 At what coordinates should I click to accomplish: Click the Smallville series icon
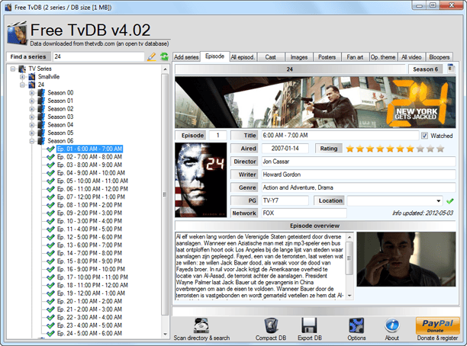click(x=32, y=77)
